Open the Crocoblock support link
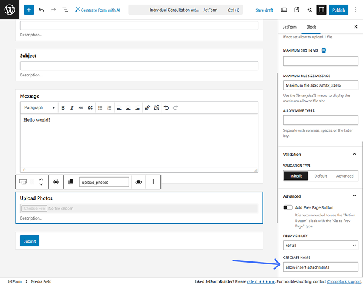Screen dimensions: 363x285 click(x=344, y=281)
